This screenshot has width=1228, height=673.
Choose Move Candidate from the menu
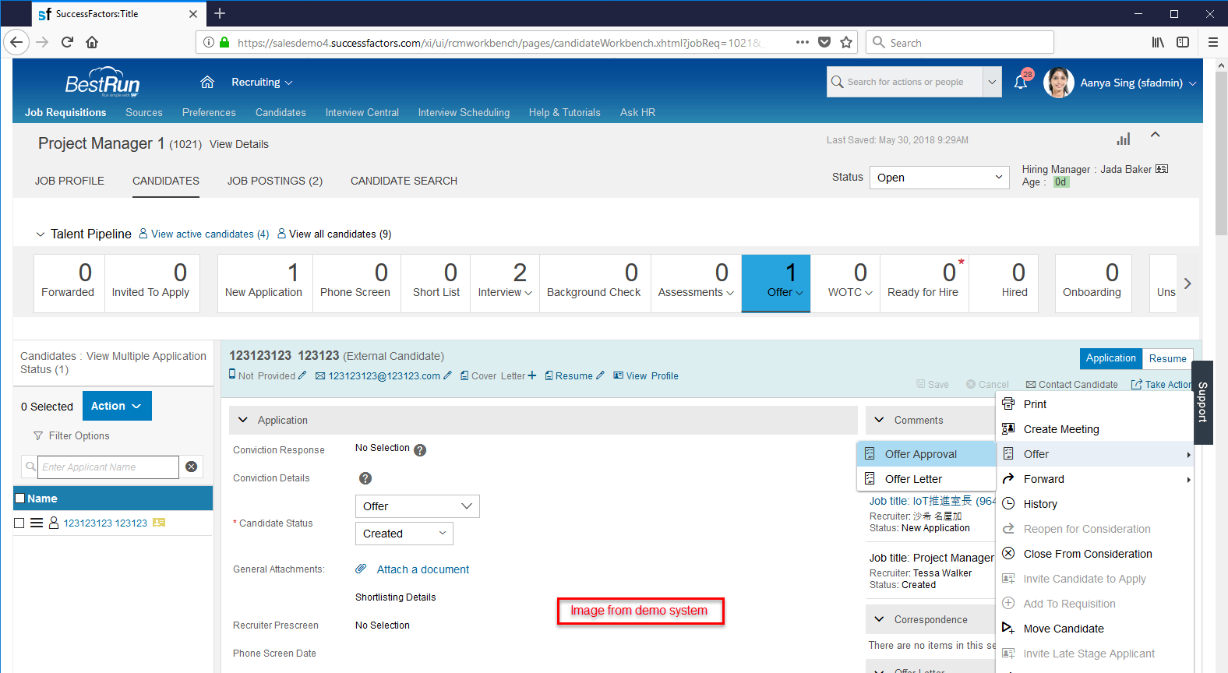tap(1095, 629)
